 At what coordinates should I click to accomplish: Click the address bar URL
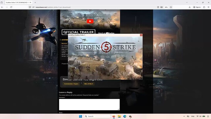(53, 7)
